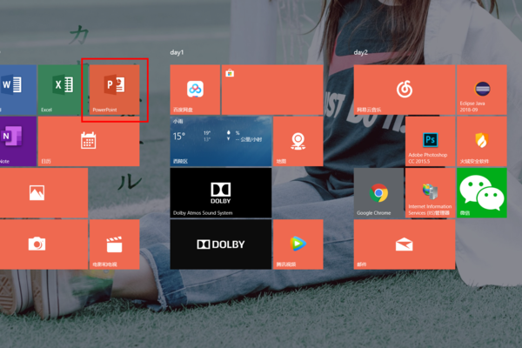Open the black DOLBY wide tile
This screenshot has height=348, width=522.
[x=221, y=244]
